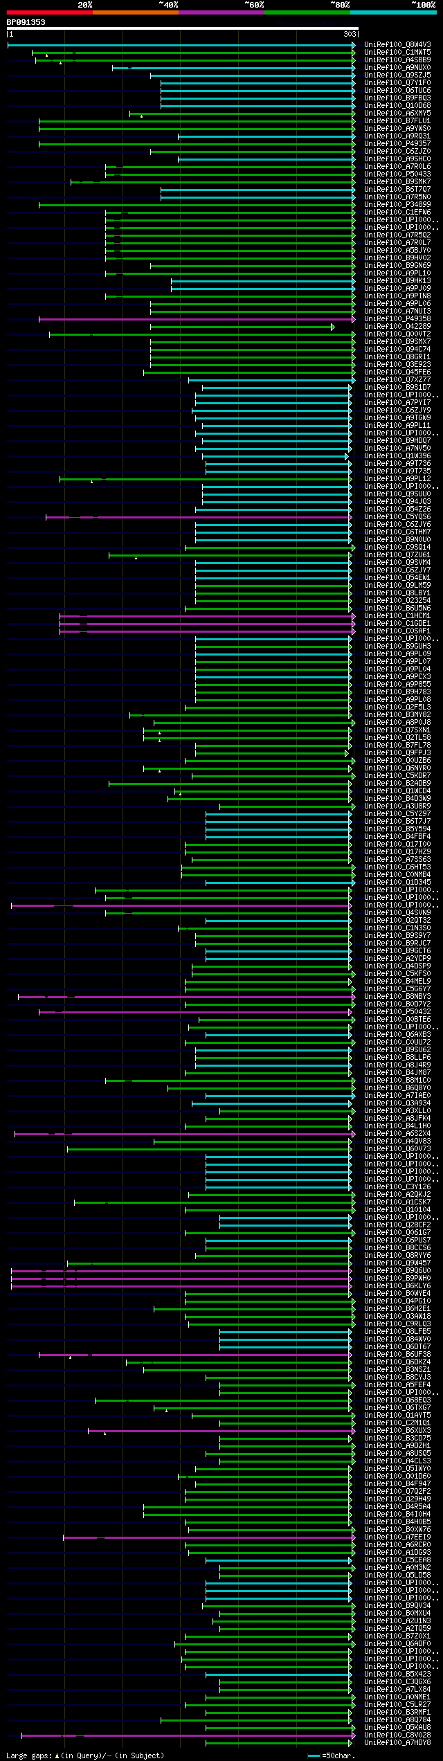The image size is (443, 1761).
Task: Click label UniRef100_B5X423
Action: point(397,1674)
